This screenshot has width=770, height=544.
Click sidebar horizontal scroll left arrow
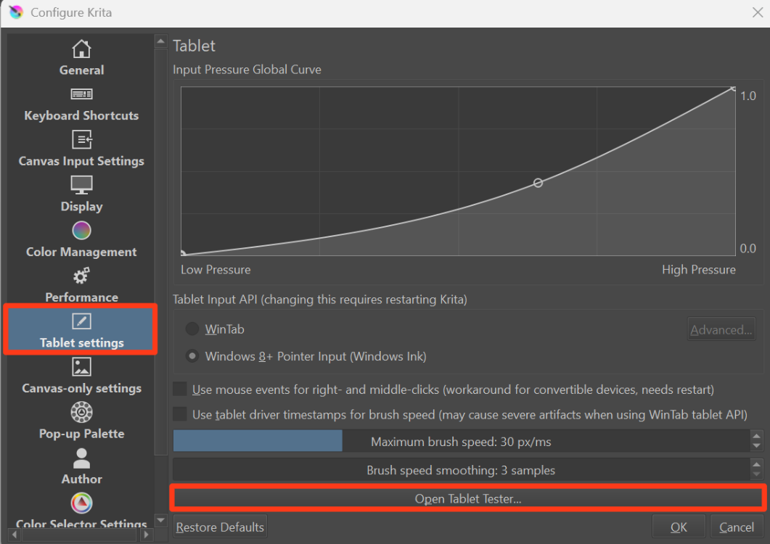tap(15, 535)
